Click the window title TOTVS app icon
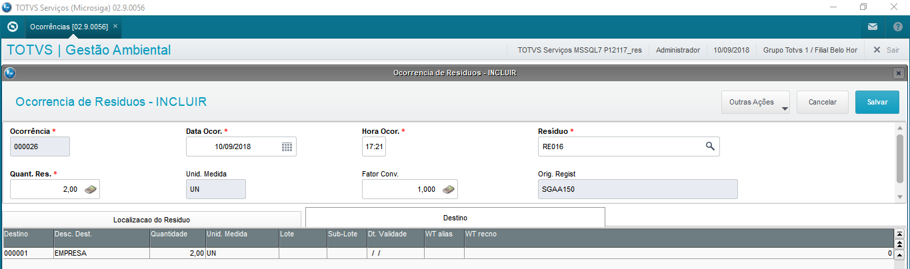Viewport: 910px width, 269px height. pos(7,7)
